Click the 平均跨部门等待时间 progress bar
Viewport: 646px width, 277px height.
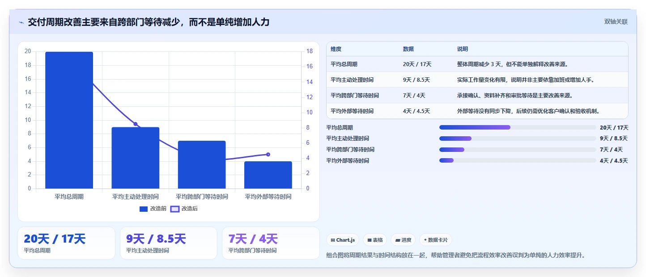click(518, 150)
